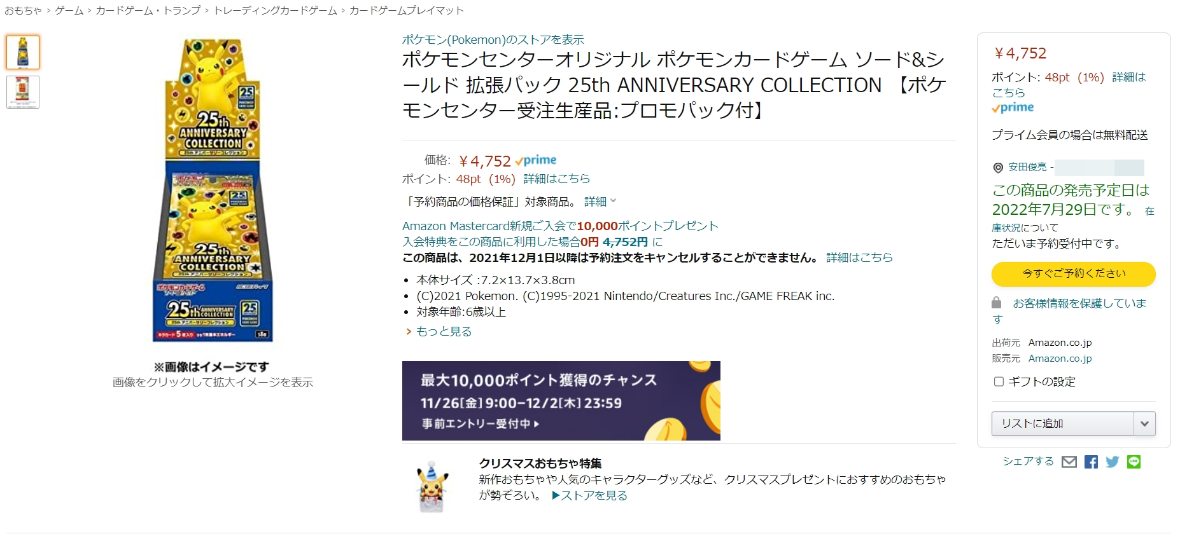Open the ストアを見る Christmas toy link
The height and width of the screenshot is (541, 1187).
pyautogui.click(x=589, y=495)
